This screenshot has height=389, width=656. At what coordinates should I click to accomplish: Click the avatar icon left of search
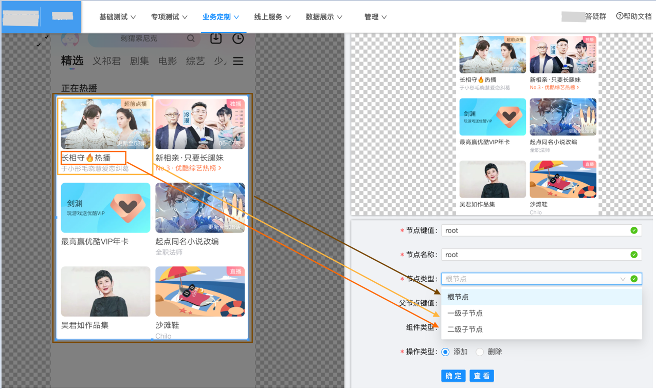[70, 39]
